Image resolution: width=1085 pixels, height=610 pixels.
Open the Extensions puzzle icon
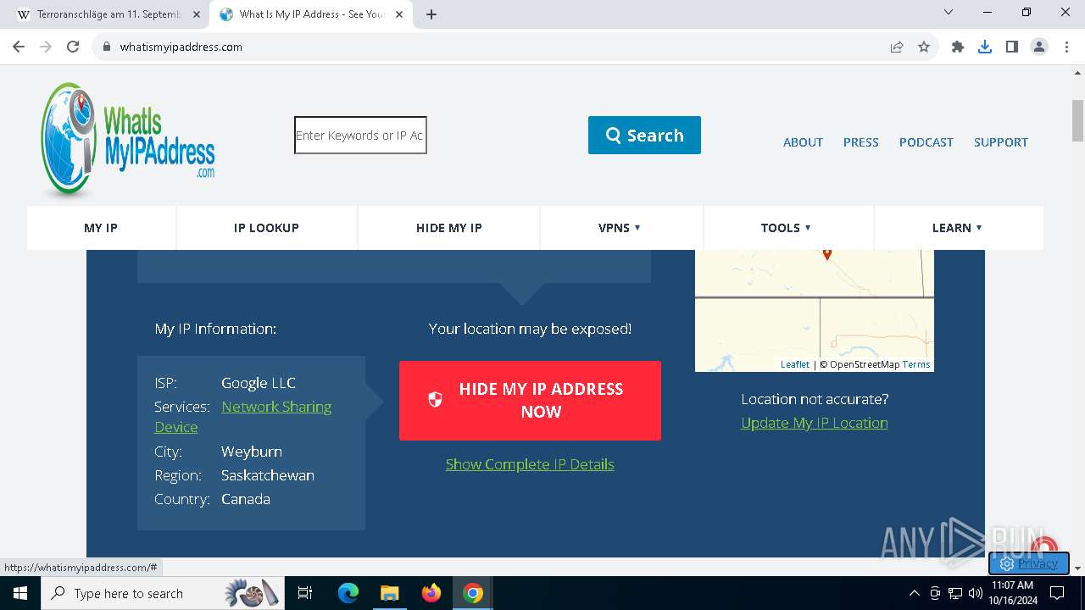958,47
